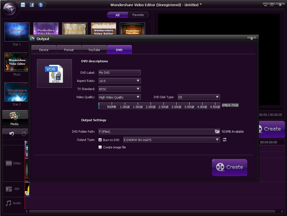
Task: Select the Music title template
Action: 17,62
